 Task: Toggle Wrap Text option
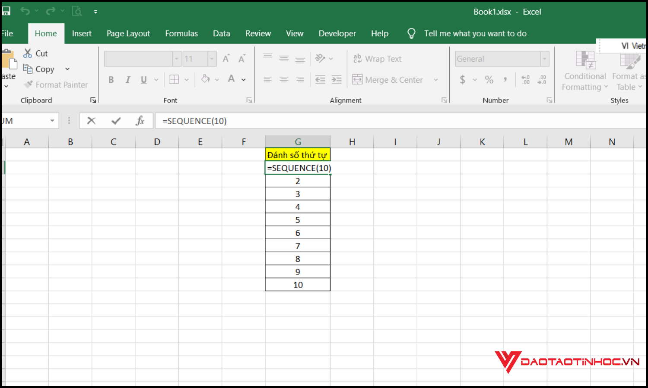378,59
